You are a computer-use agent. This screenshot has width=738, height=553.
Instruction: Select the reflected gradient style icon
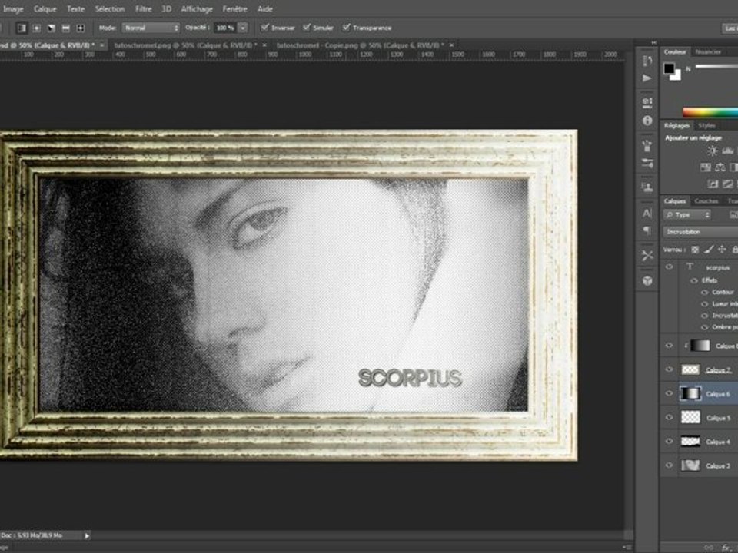[66, 28]
